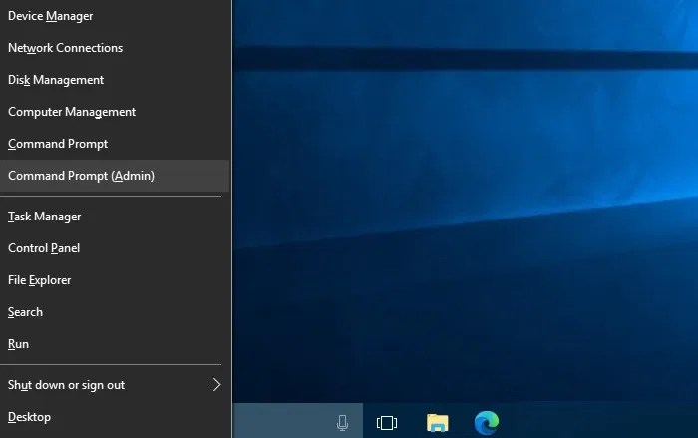This screenshot has height=438, width=698.
Task: Click the microphone icon in the taskbar search
Action: [x=342, y=423]
